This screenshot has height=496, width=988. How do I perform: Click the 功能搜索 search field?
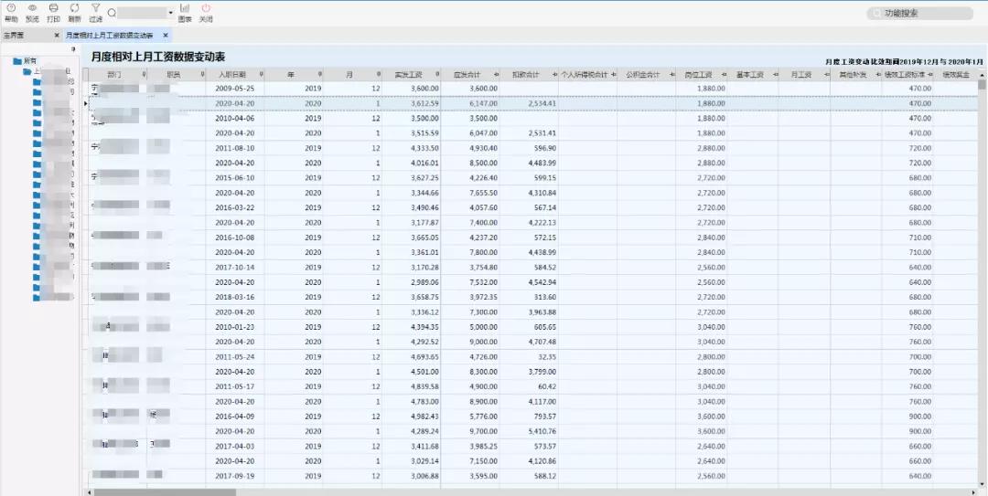tap(919, 14)
